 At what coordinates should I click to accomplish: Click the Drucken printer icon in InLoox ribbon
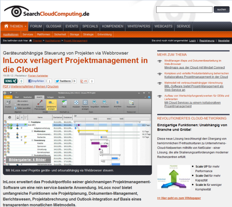(8, 103)
